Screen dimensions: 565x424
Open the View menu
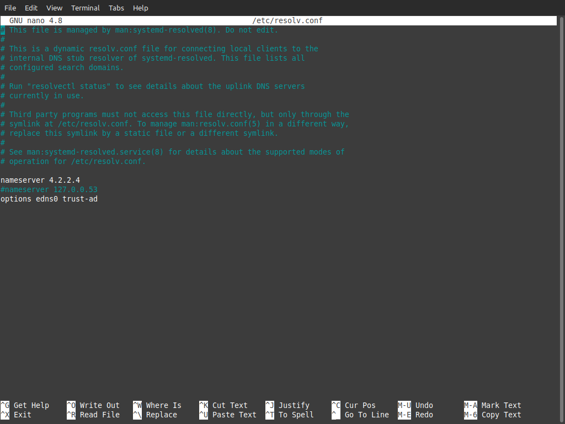[x=54, y=8]
